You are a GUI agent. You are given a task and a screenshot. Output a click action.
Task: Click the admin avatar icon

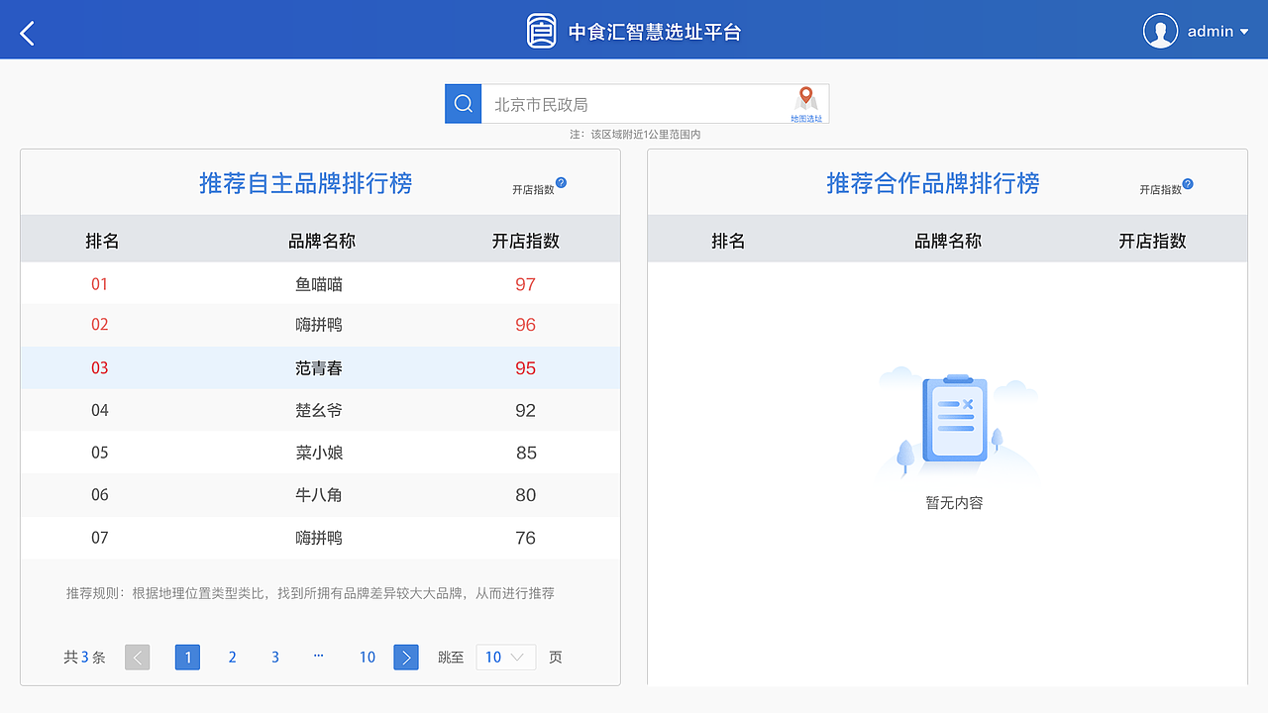tap(1160, 30)
